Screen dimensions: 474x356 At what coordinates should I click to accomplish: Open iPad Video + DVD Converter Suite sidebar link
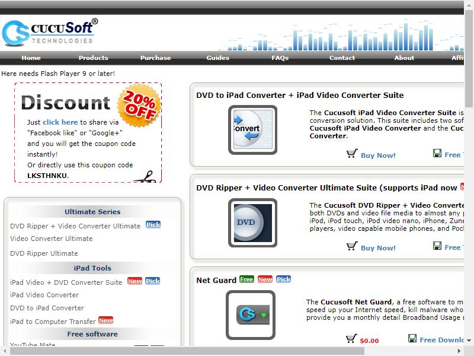[x=66, y=282]
